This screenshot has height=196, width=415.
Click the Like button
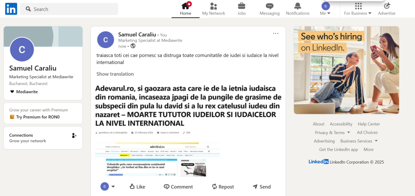pos(137,187)
